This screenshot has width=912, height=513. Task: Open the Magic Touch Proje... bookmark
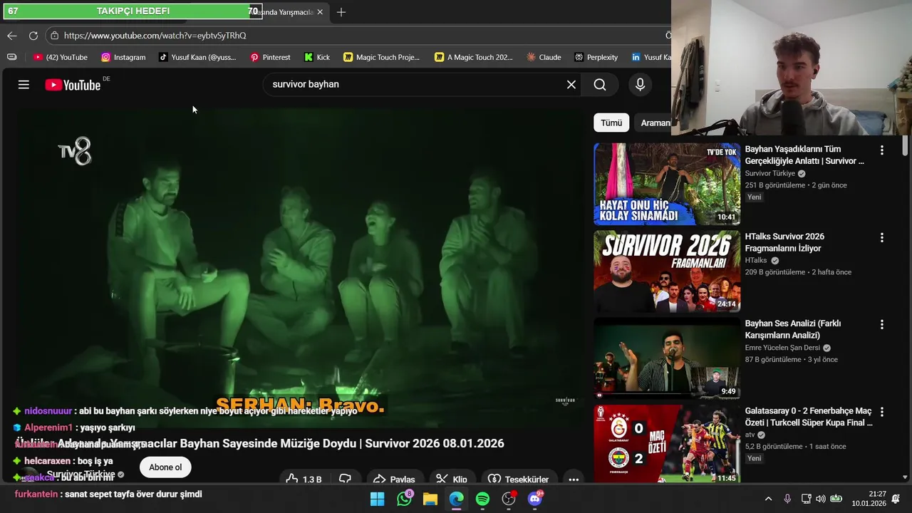382,57
